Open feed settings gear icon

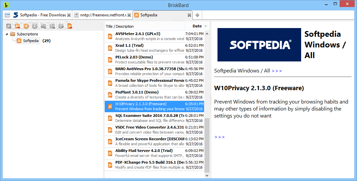pos(34,26)
